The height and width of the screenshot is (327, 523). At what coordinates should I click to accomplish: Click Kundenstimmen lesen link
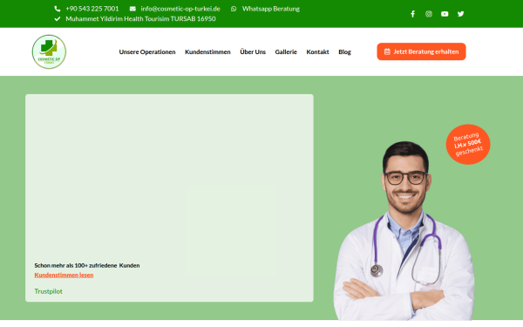(64, 275)
